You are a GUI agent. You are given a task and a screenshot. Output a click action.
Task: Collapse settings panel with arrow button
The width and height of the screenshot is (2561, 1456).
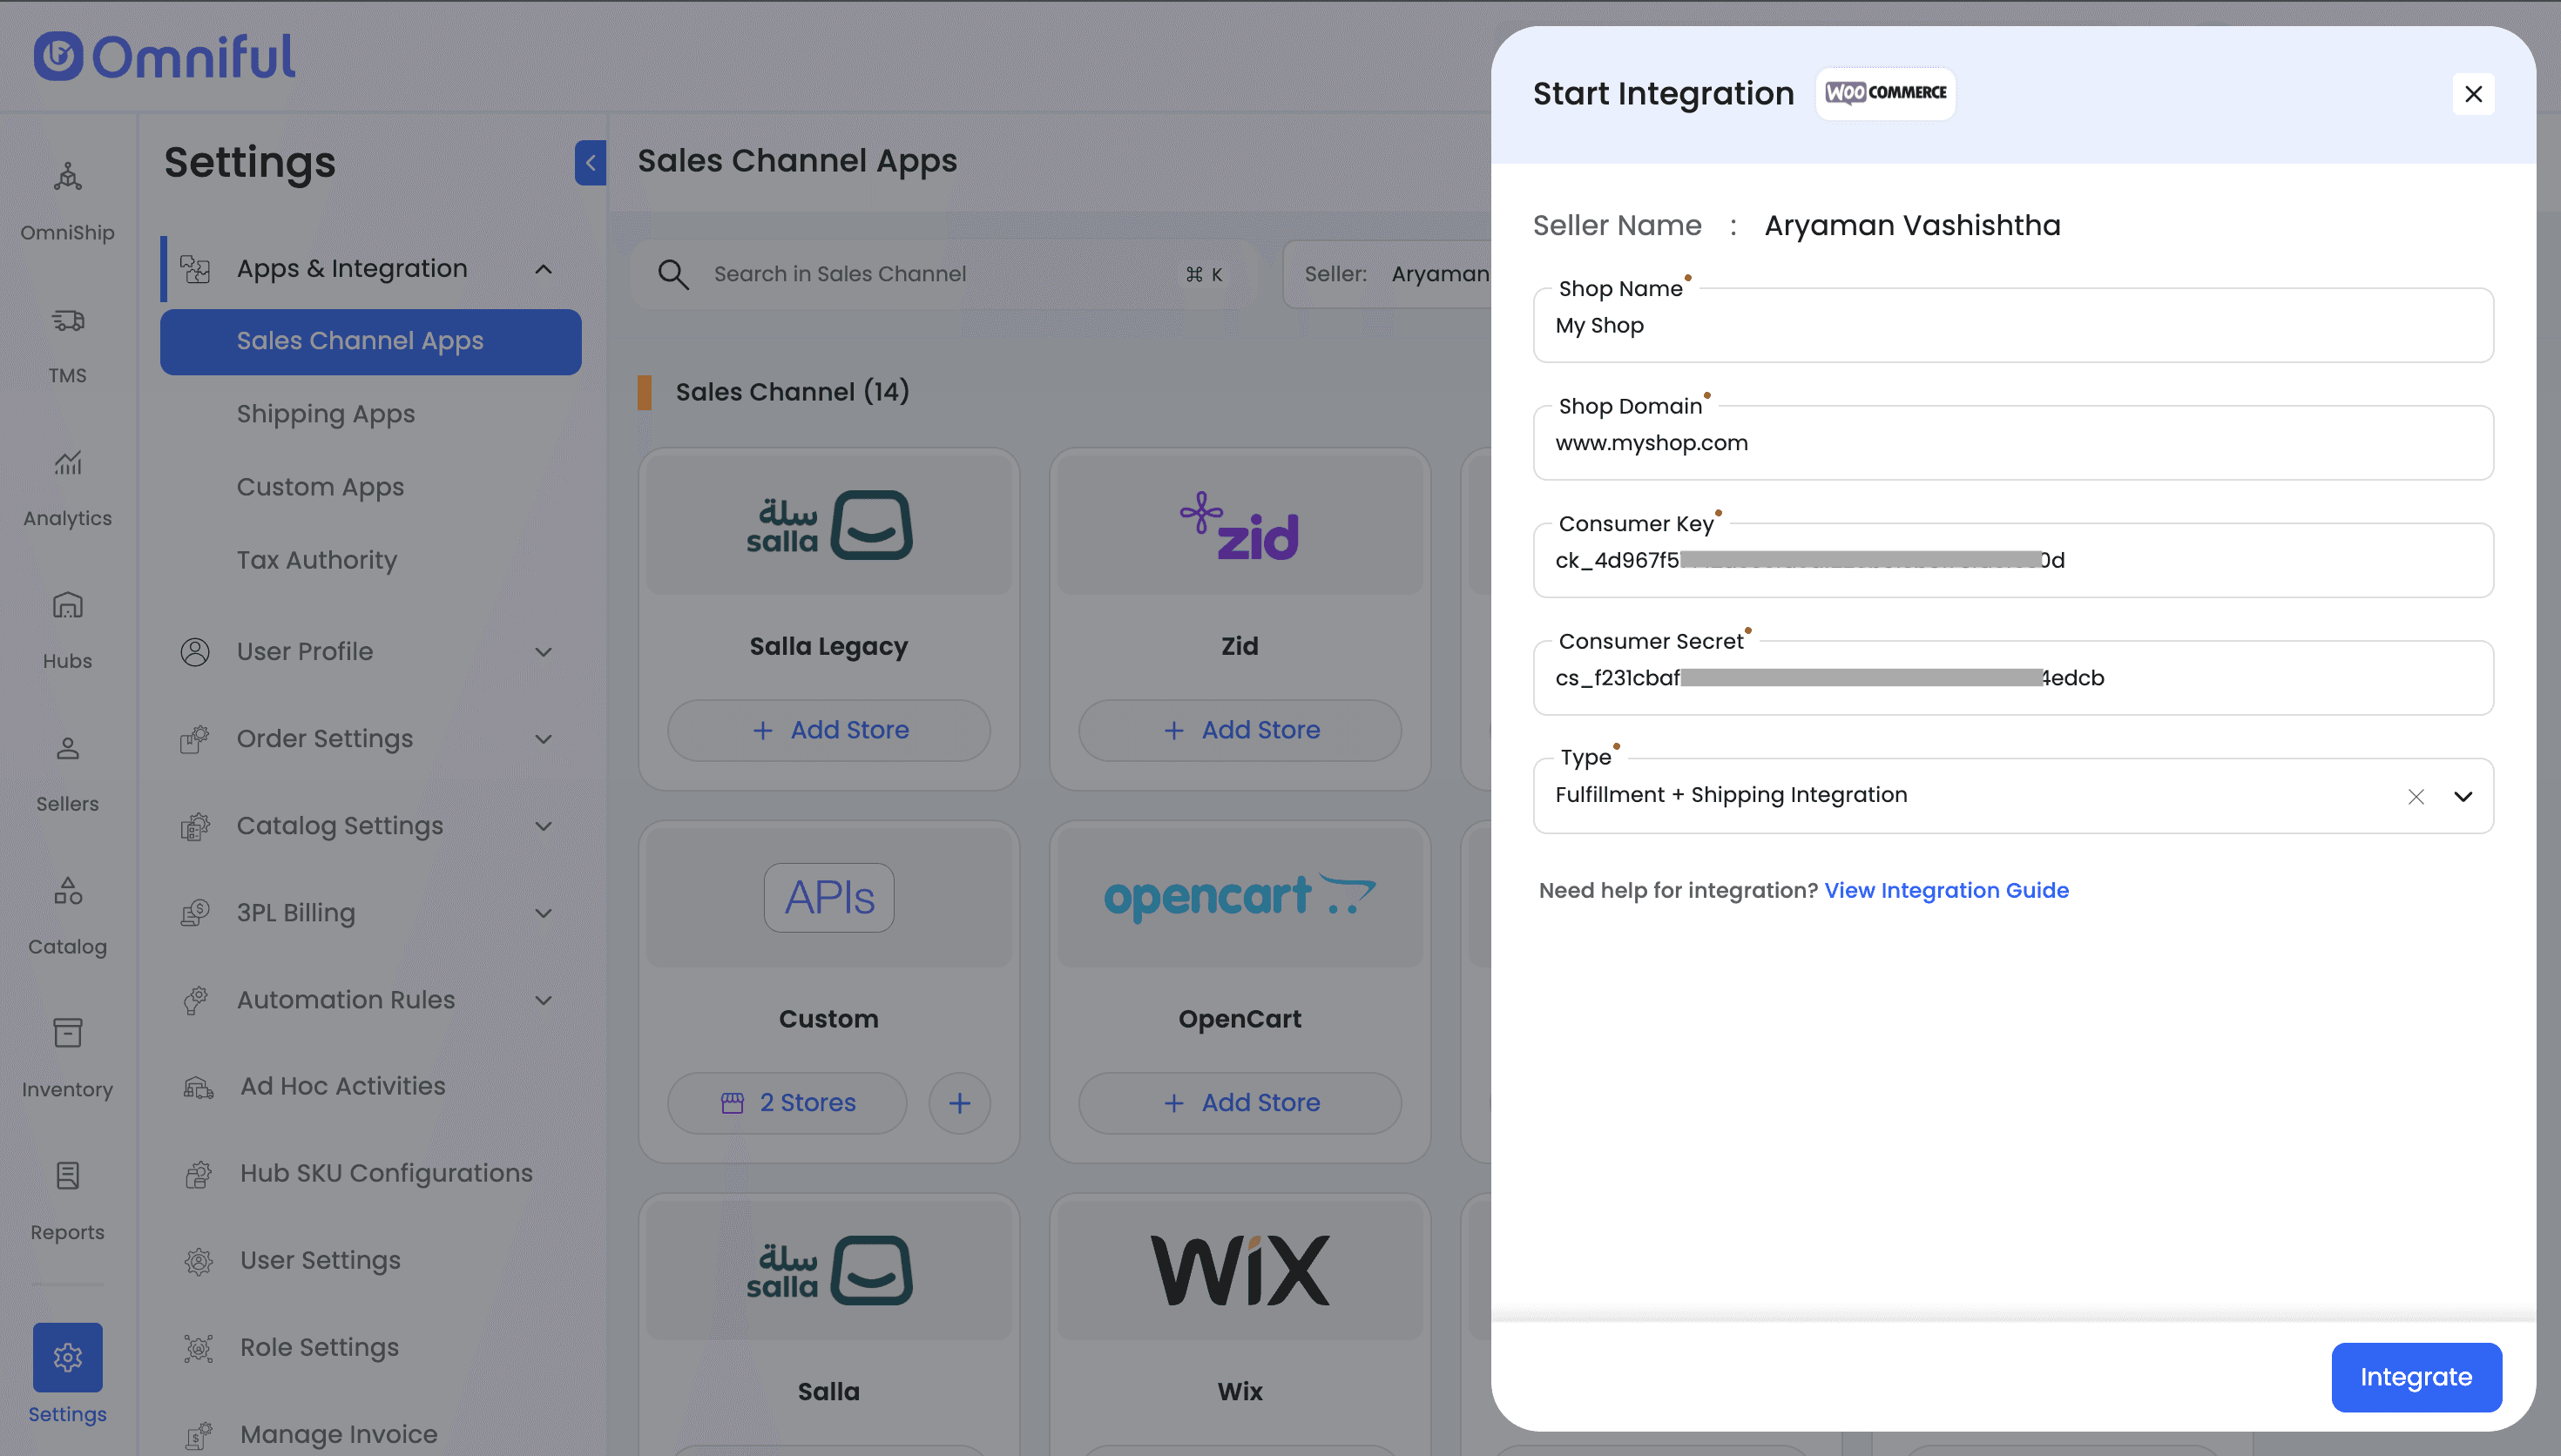point(590,163)
